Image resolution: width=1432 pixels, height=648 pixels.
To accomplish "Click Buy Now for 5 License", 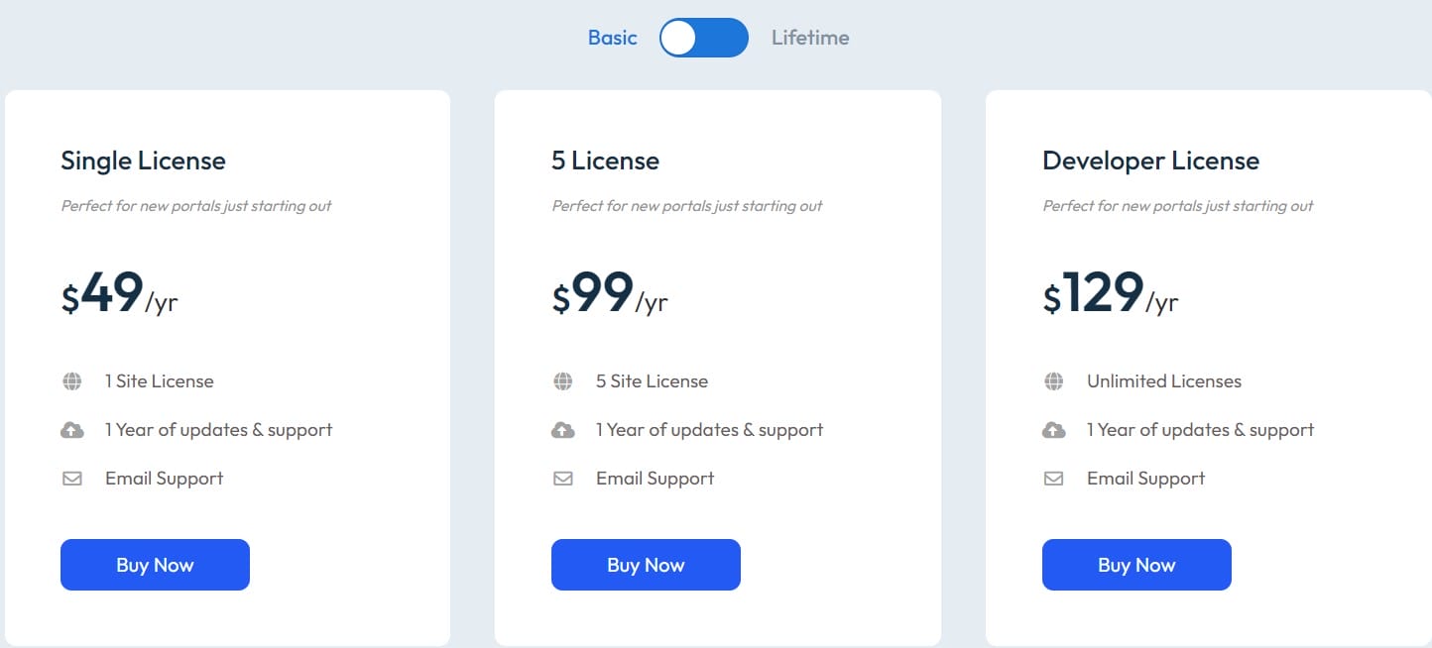I will click(646, 565).
